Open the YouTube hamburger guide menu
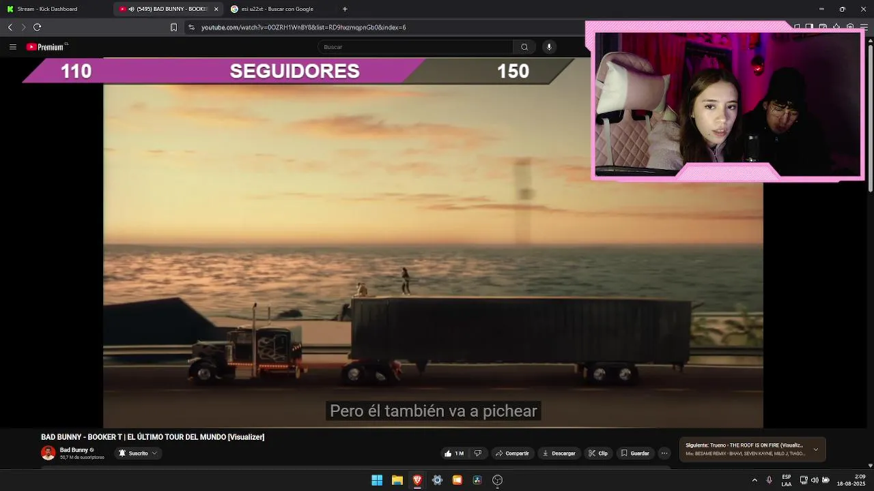This screenshot has height=491, width=874. pos(12,47)
